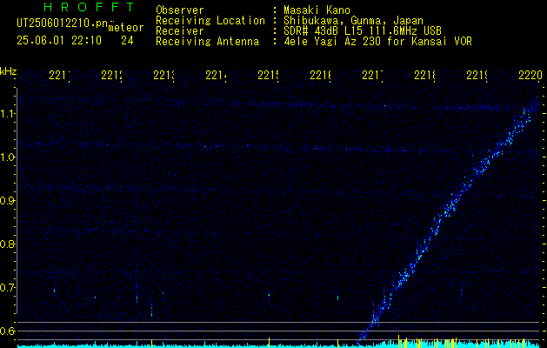Click the diagonal Doppler trace near 0.9 kHz

453,203
